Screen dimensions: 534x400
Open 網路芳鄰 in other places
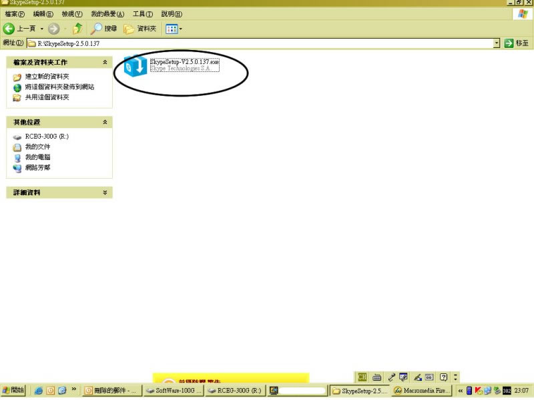37,168
